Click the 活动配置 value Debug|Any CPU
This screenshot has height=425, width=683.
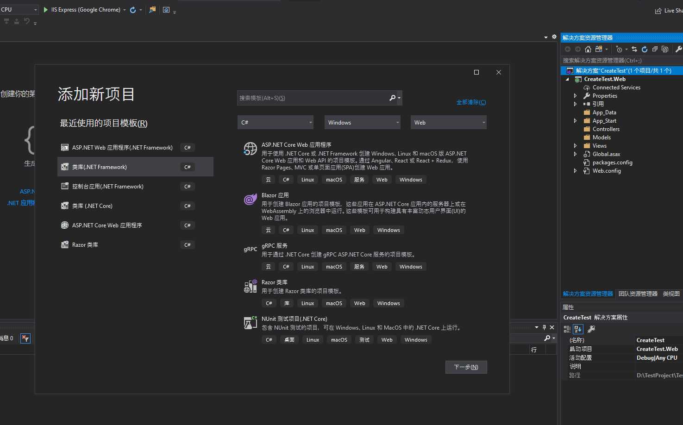(657, 358)
